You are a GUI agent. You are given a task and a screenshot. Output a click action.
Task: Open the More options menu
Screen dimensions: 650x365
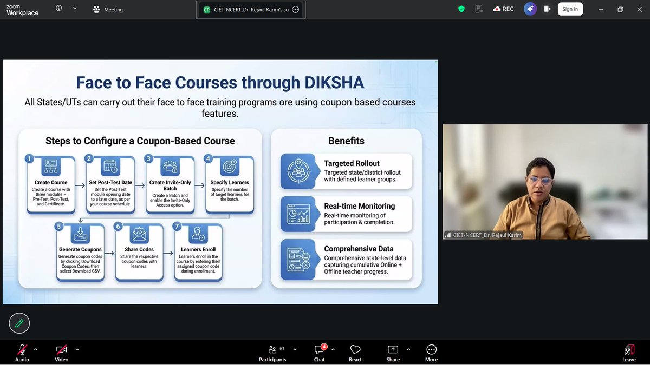431,353
